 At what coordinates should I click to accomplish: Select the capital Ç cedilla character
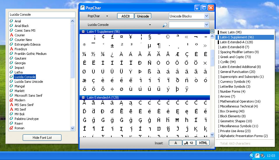tap(187, 54)
